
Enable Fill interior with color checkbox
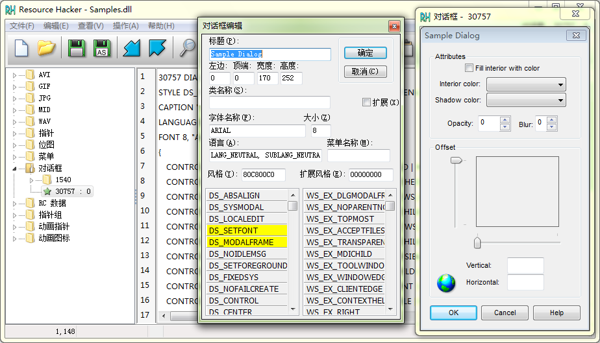(469, 68)
